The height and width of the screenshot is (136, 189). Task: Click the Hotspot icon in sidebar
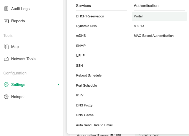click(x=6, y=97)
